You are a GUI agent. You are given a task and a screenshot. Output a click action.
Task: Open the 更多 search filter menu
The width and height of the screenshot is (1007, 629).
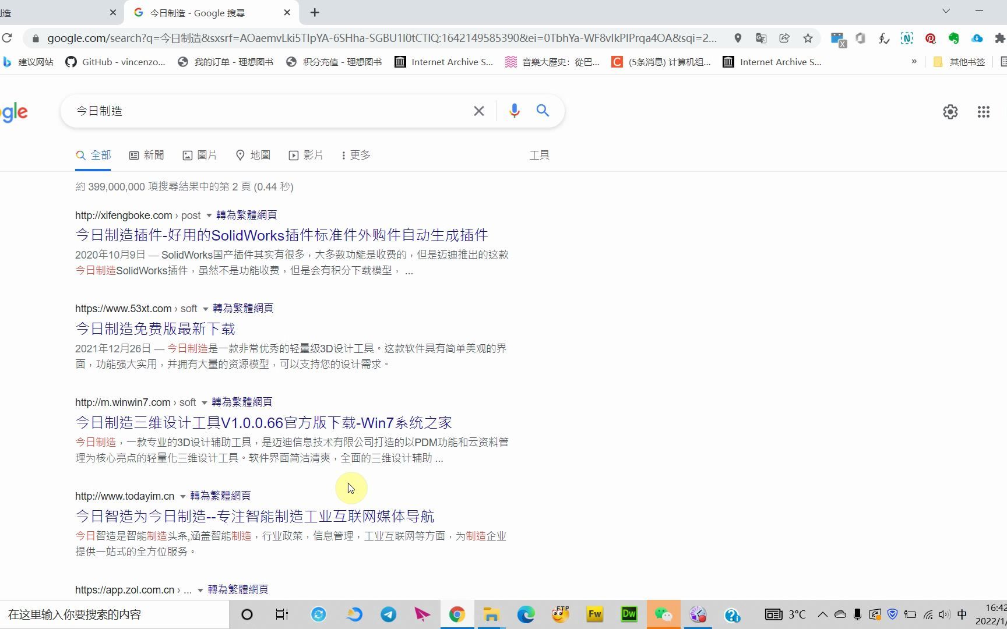click(x=356, y=155)
